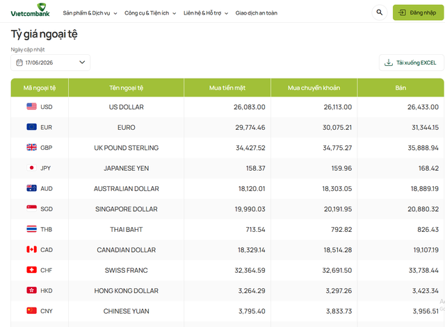Click the JPY flag icon
The width and height of the screenshot is (445, 327).
[x=31, y=168]
